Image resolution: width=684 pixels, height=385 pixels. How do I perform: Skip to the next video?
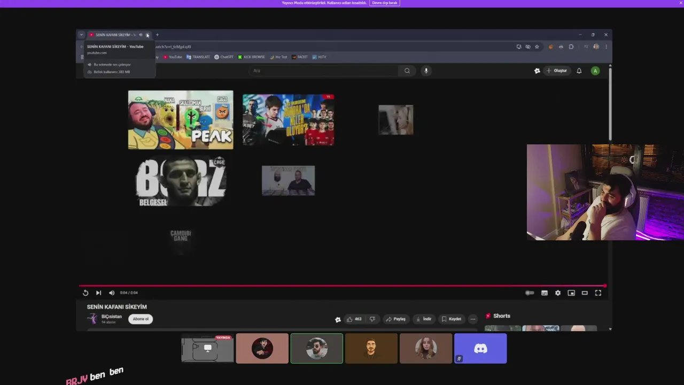pos(98,292)
